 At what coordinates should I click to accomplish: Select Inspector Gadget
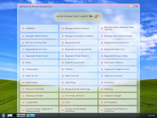point(118,96)
